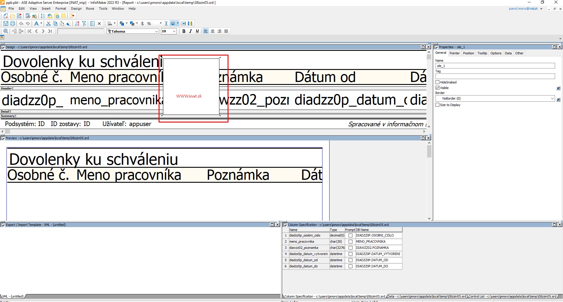This screenshot has height=302, width=563.
Task: Uncheck the Visible checkbox
Action: pos(438,88)
